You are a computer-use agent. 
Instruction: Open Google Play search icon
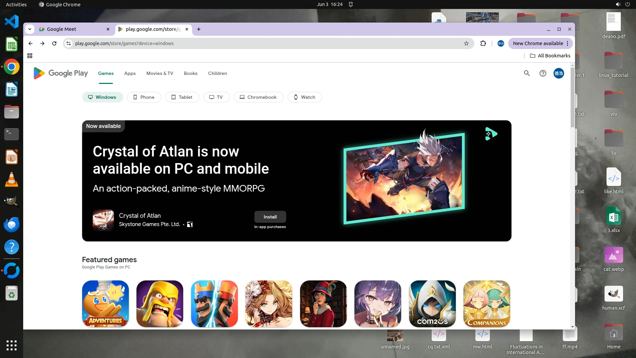click(x=527, y=73)
